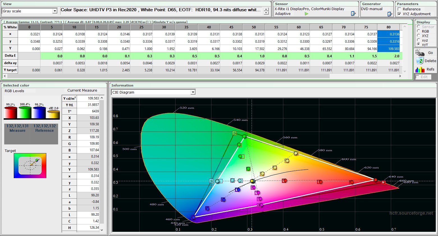Image resolution: width=438 pixels, height=236 pixels.
Task: Click the Delete recycle bin icon
Action: pos(420,61)
